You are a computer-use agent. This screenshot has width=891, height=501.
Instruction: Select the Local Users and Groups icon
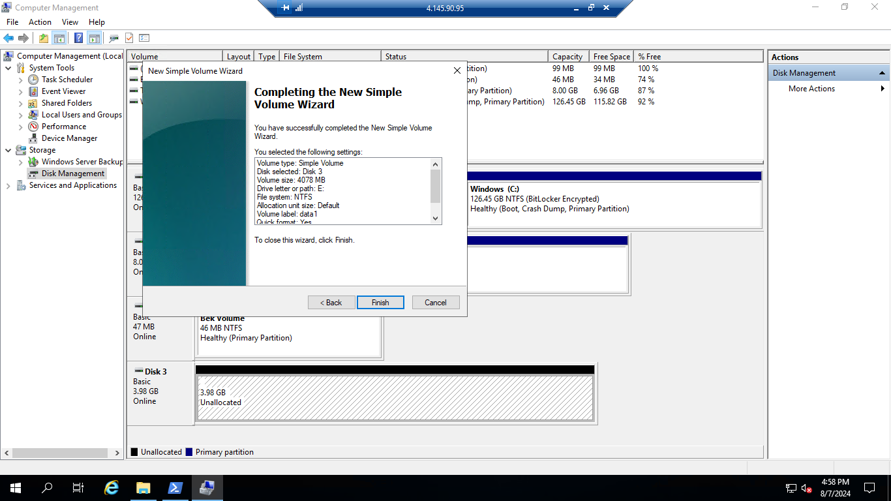pos(33,115)
